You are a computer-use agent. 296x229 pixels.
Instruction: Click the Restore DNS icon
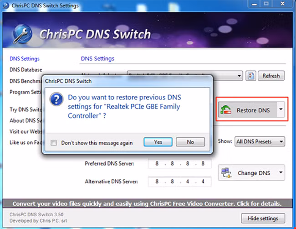pos(226,110)
